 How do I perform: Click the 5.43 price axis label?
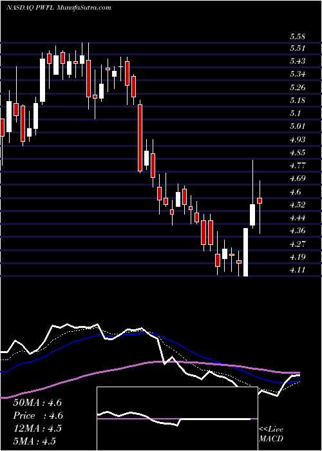point(298,61)
